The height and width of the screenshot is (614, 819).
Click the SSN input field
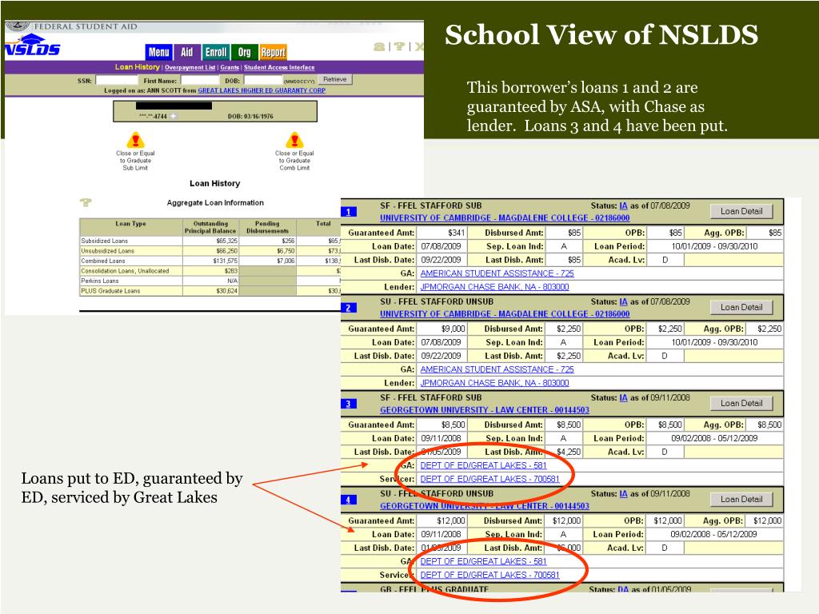pyautogui.click(x=117, y=80)
